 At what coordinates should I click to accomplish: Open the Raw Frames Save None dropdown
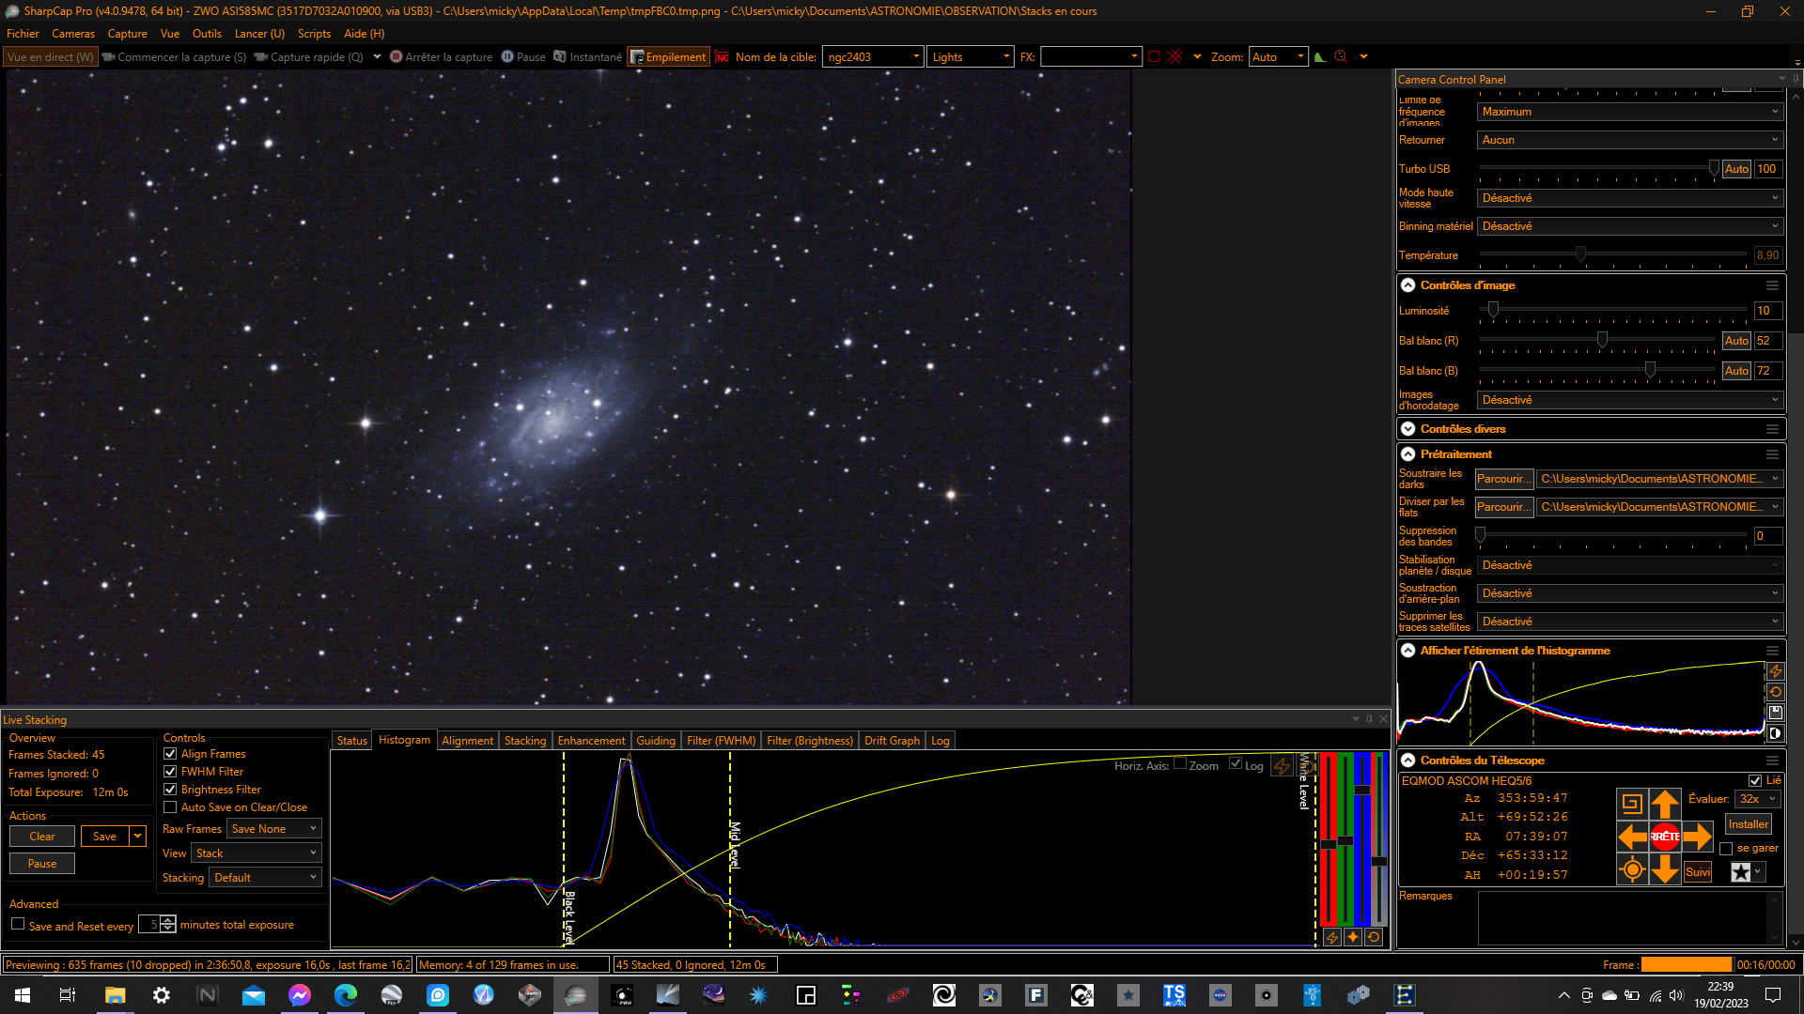[273, 829]
